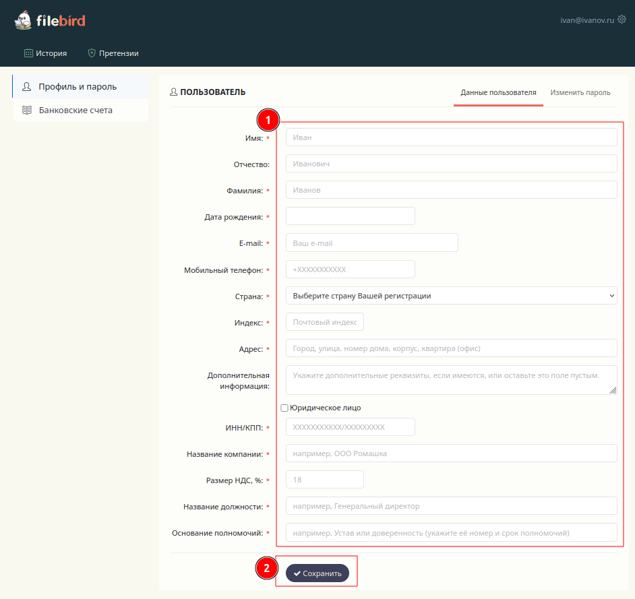Screen dimensions: 635x599
Task: Select the Данные пользователя tab
Action: pos(498,92)
